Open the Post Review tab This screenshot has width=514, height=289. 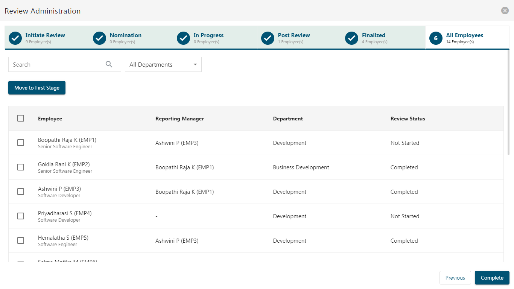coord(299,38)
